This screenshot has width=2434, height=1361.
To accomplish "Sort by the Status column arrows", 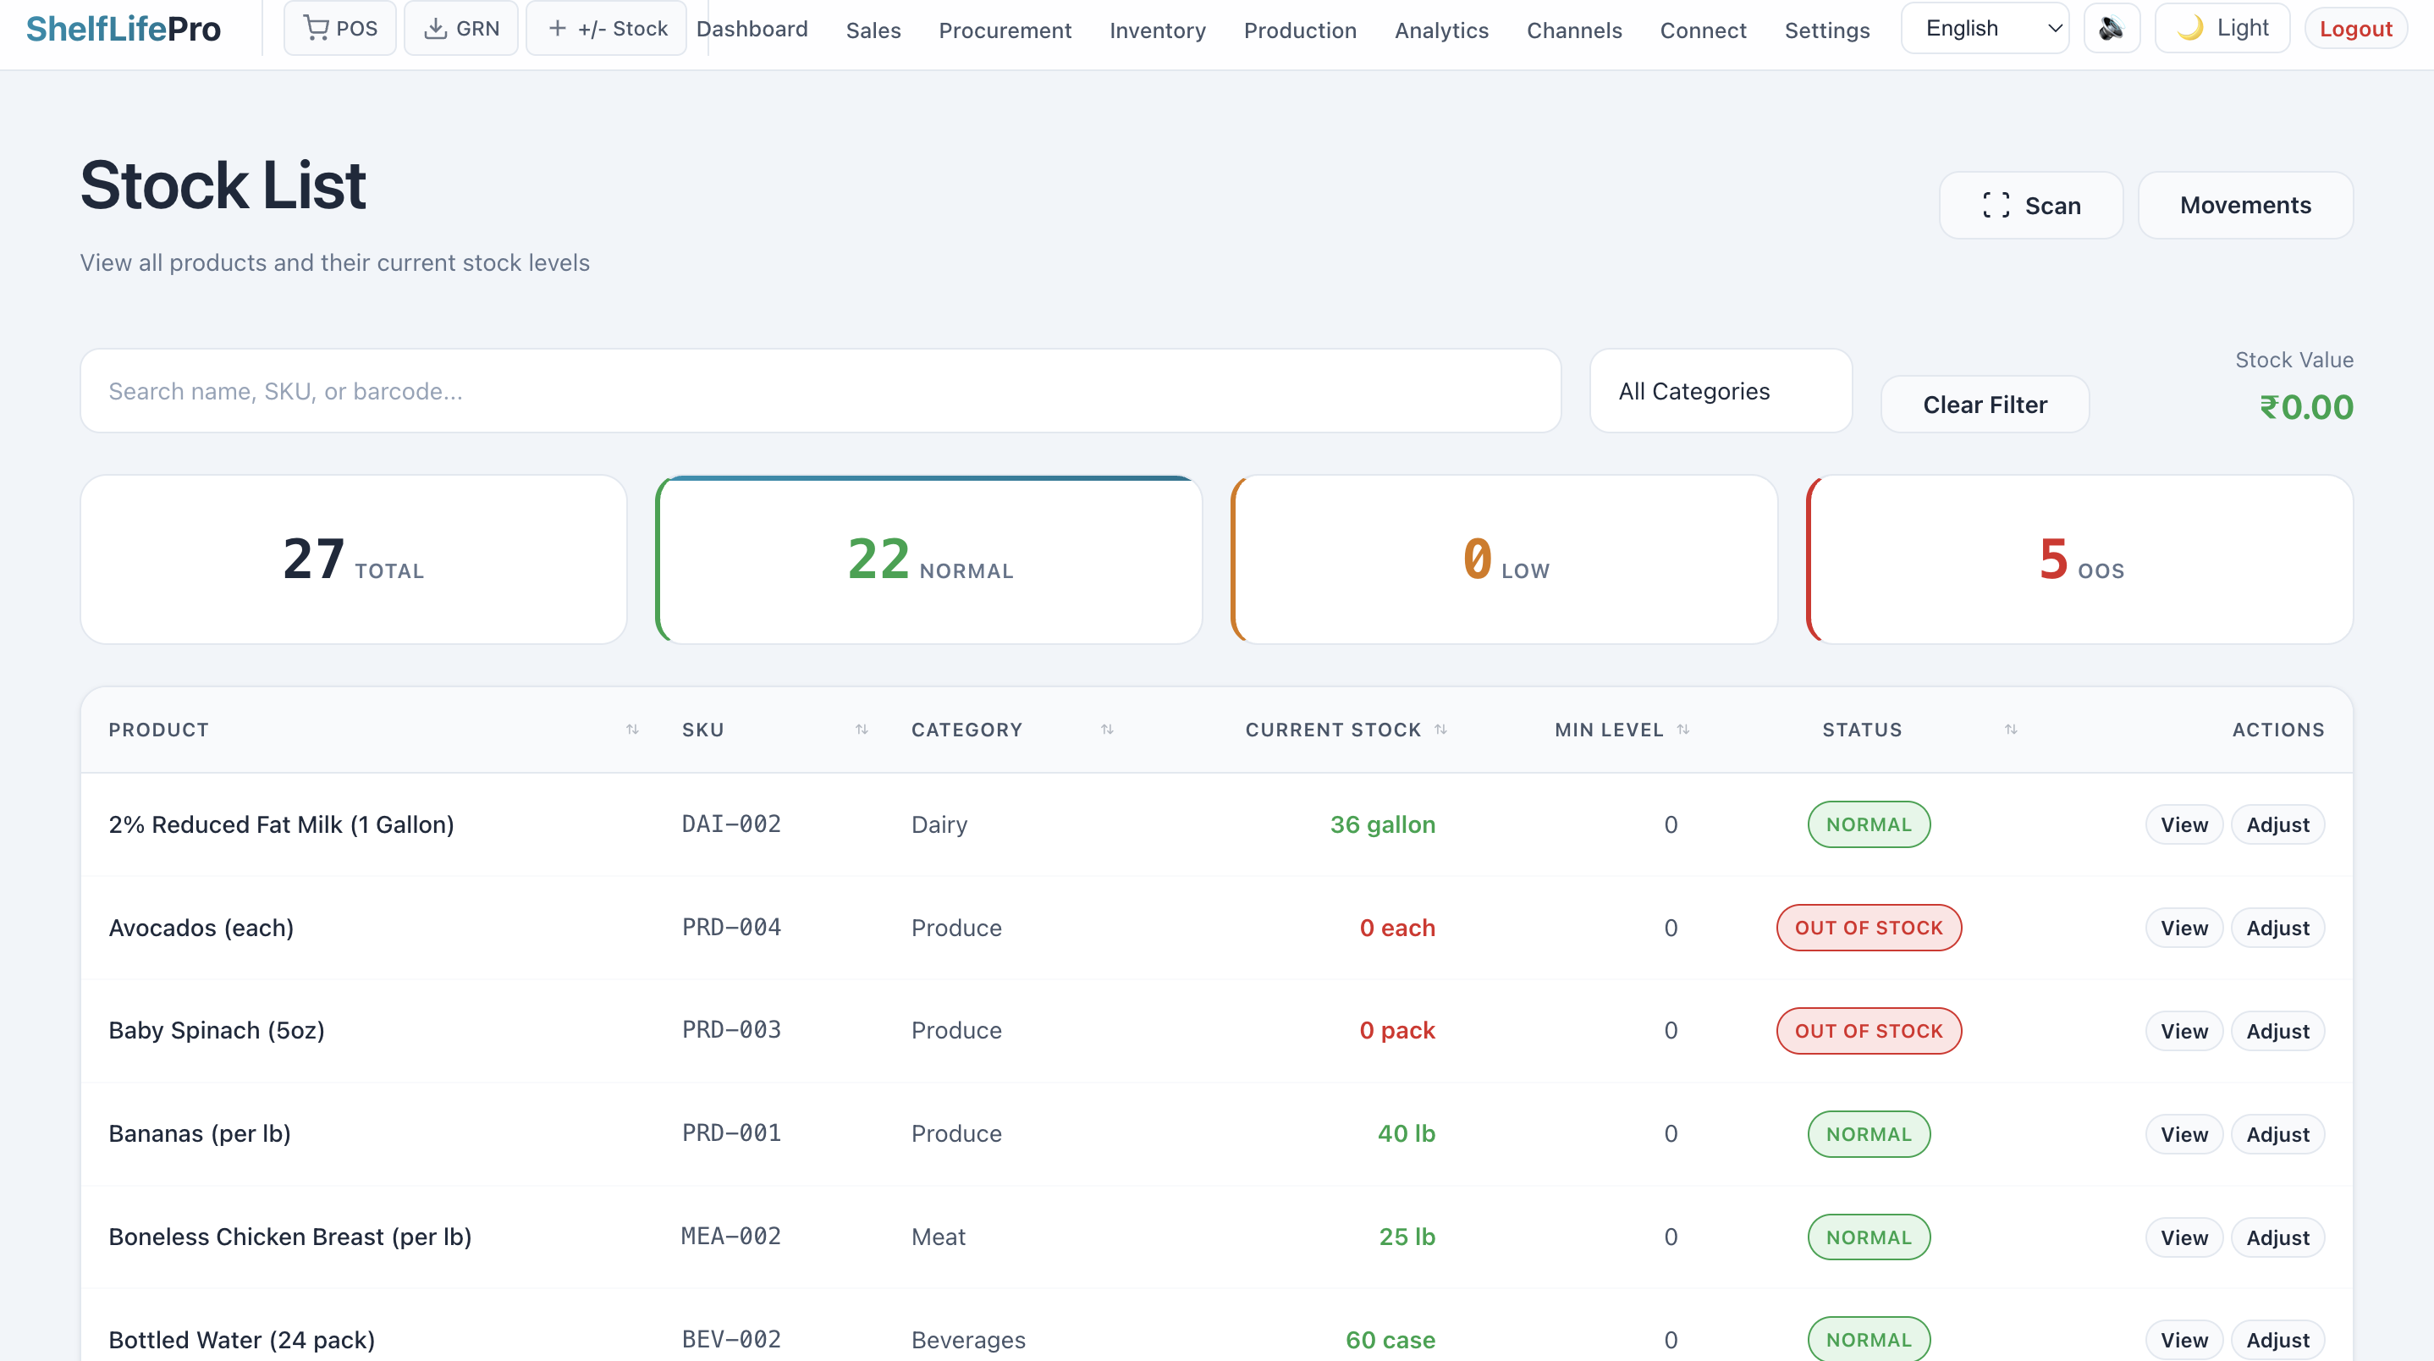I will (x=2011, y=730).
